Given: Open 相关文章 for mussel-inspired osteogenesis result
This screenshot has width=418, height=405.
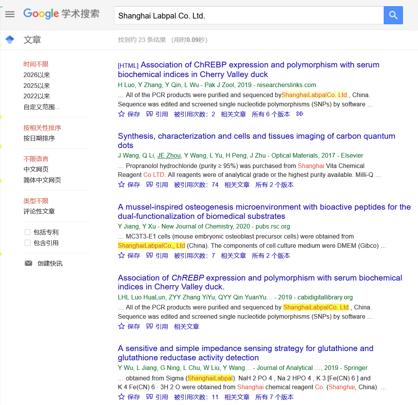Looking at the screenshot, I should [x=233, y=255].
